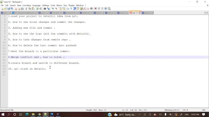Start macro recording with red button

pos(95,9)
